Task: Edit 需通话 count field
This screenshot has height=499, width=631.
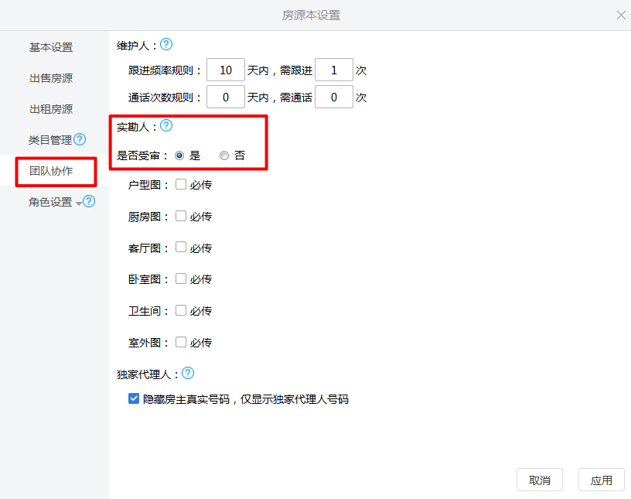Action: pyautogui.click(x=334, y=97)
